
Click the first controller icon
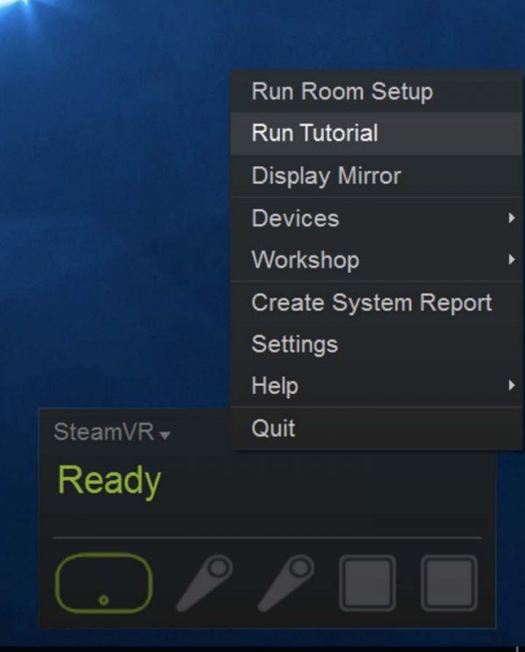coord(205,583)
